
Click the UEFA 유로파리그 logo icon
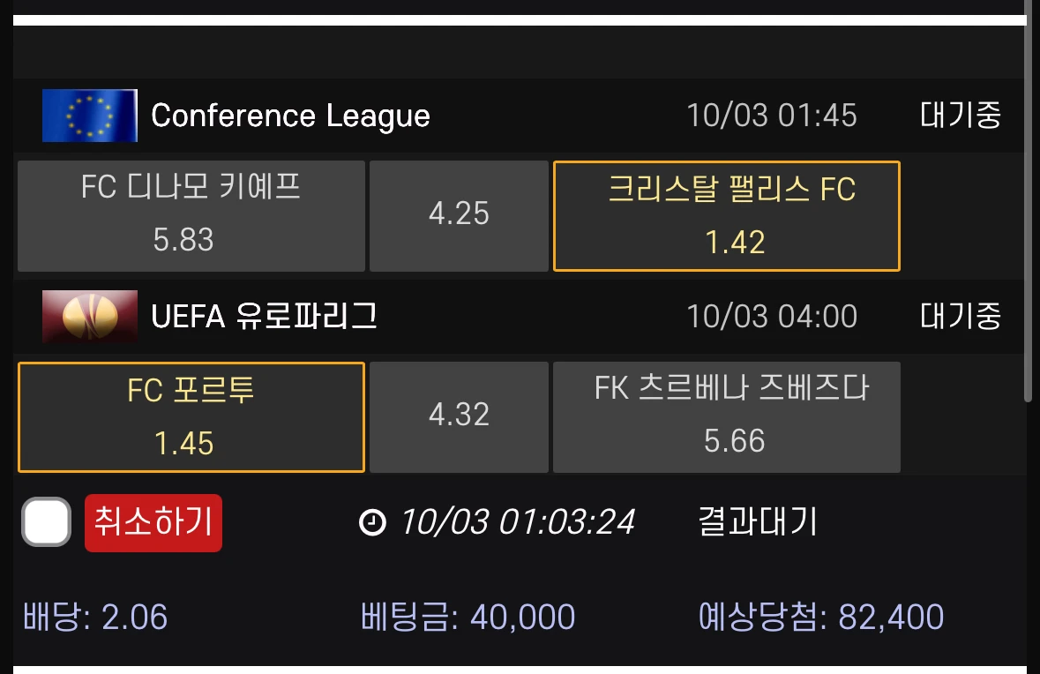pos(89,316)
